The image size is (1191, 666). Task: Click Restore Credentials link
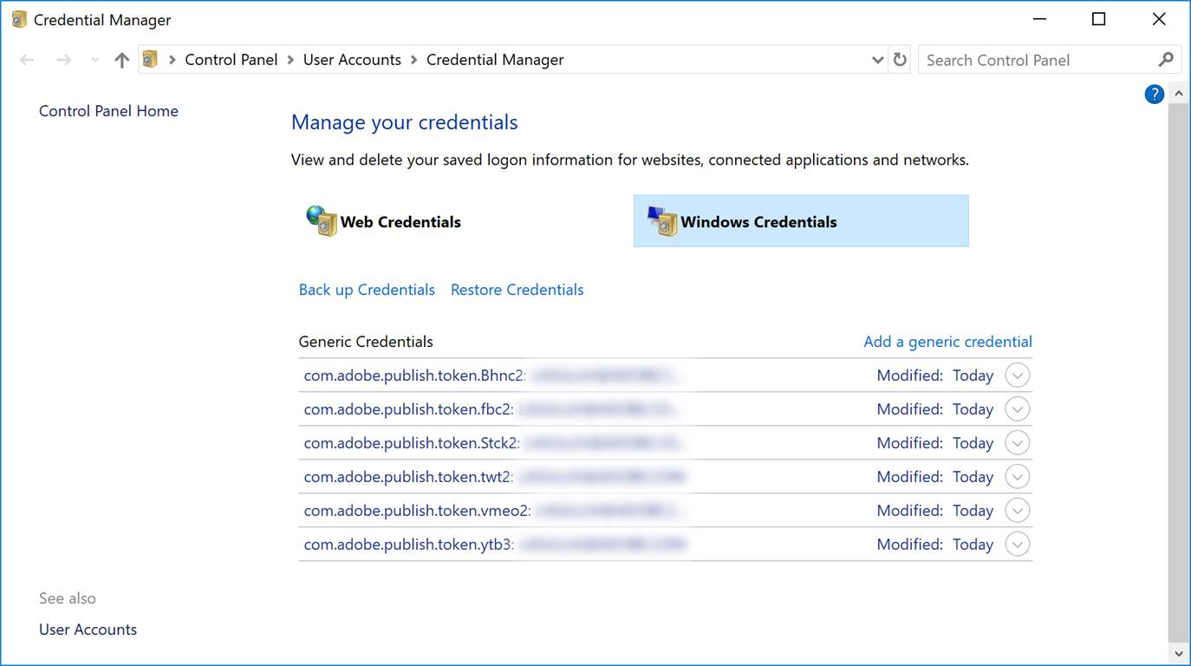click(x=517, y=290)
